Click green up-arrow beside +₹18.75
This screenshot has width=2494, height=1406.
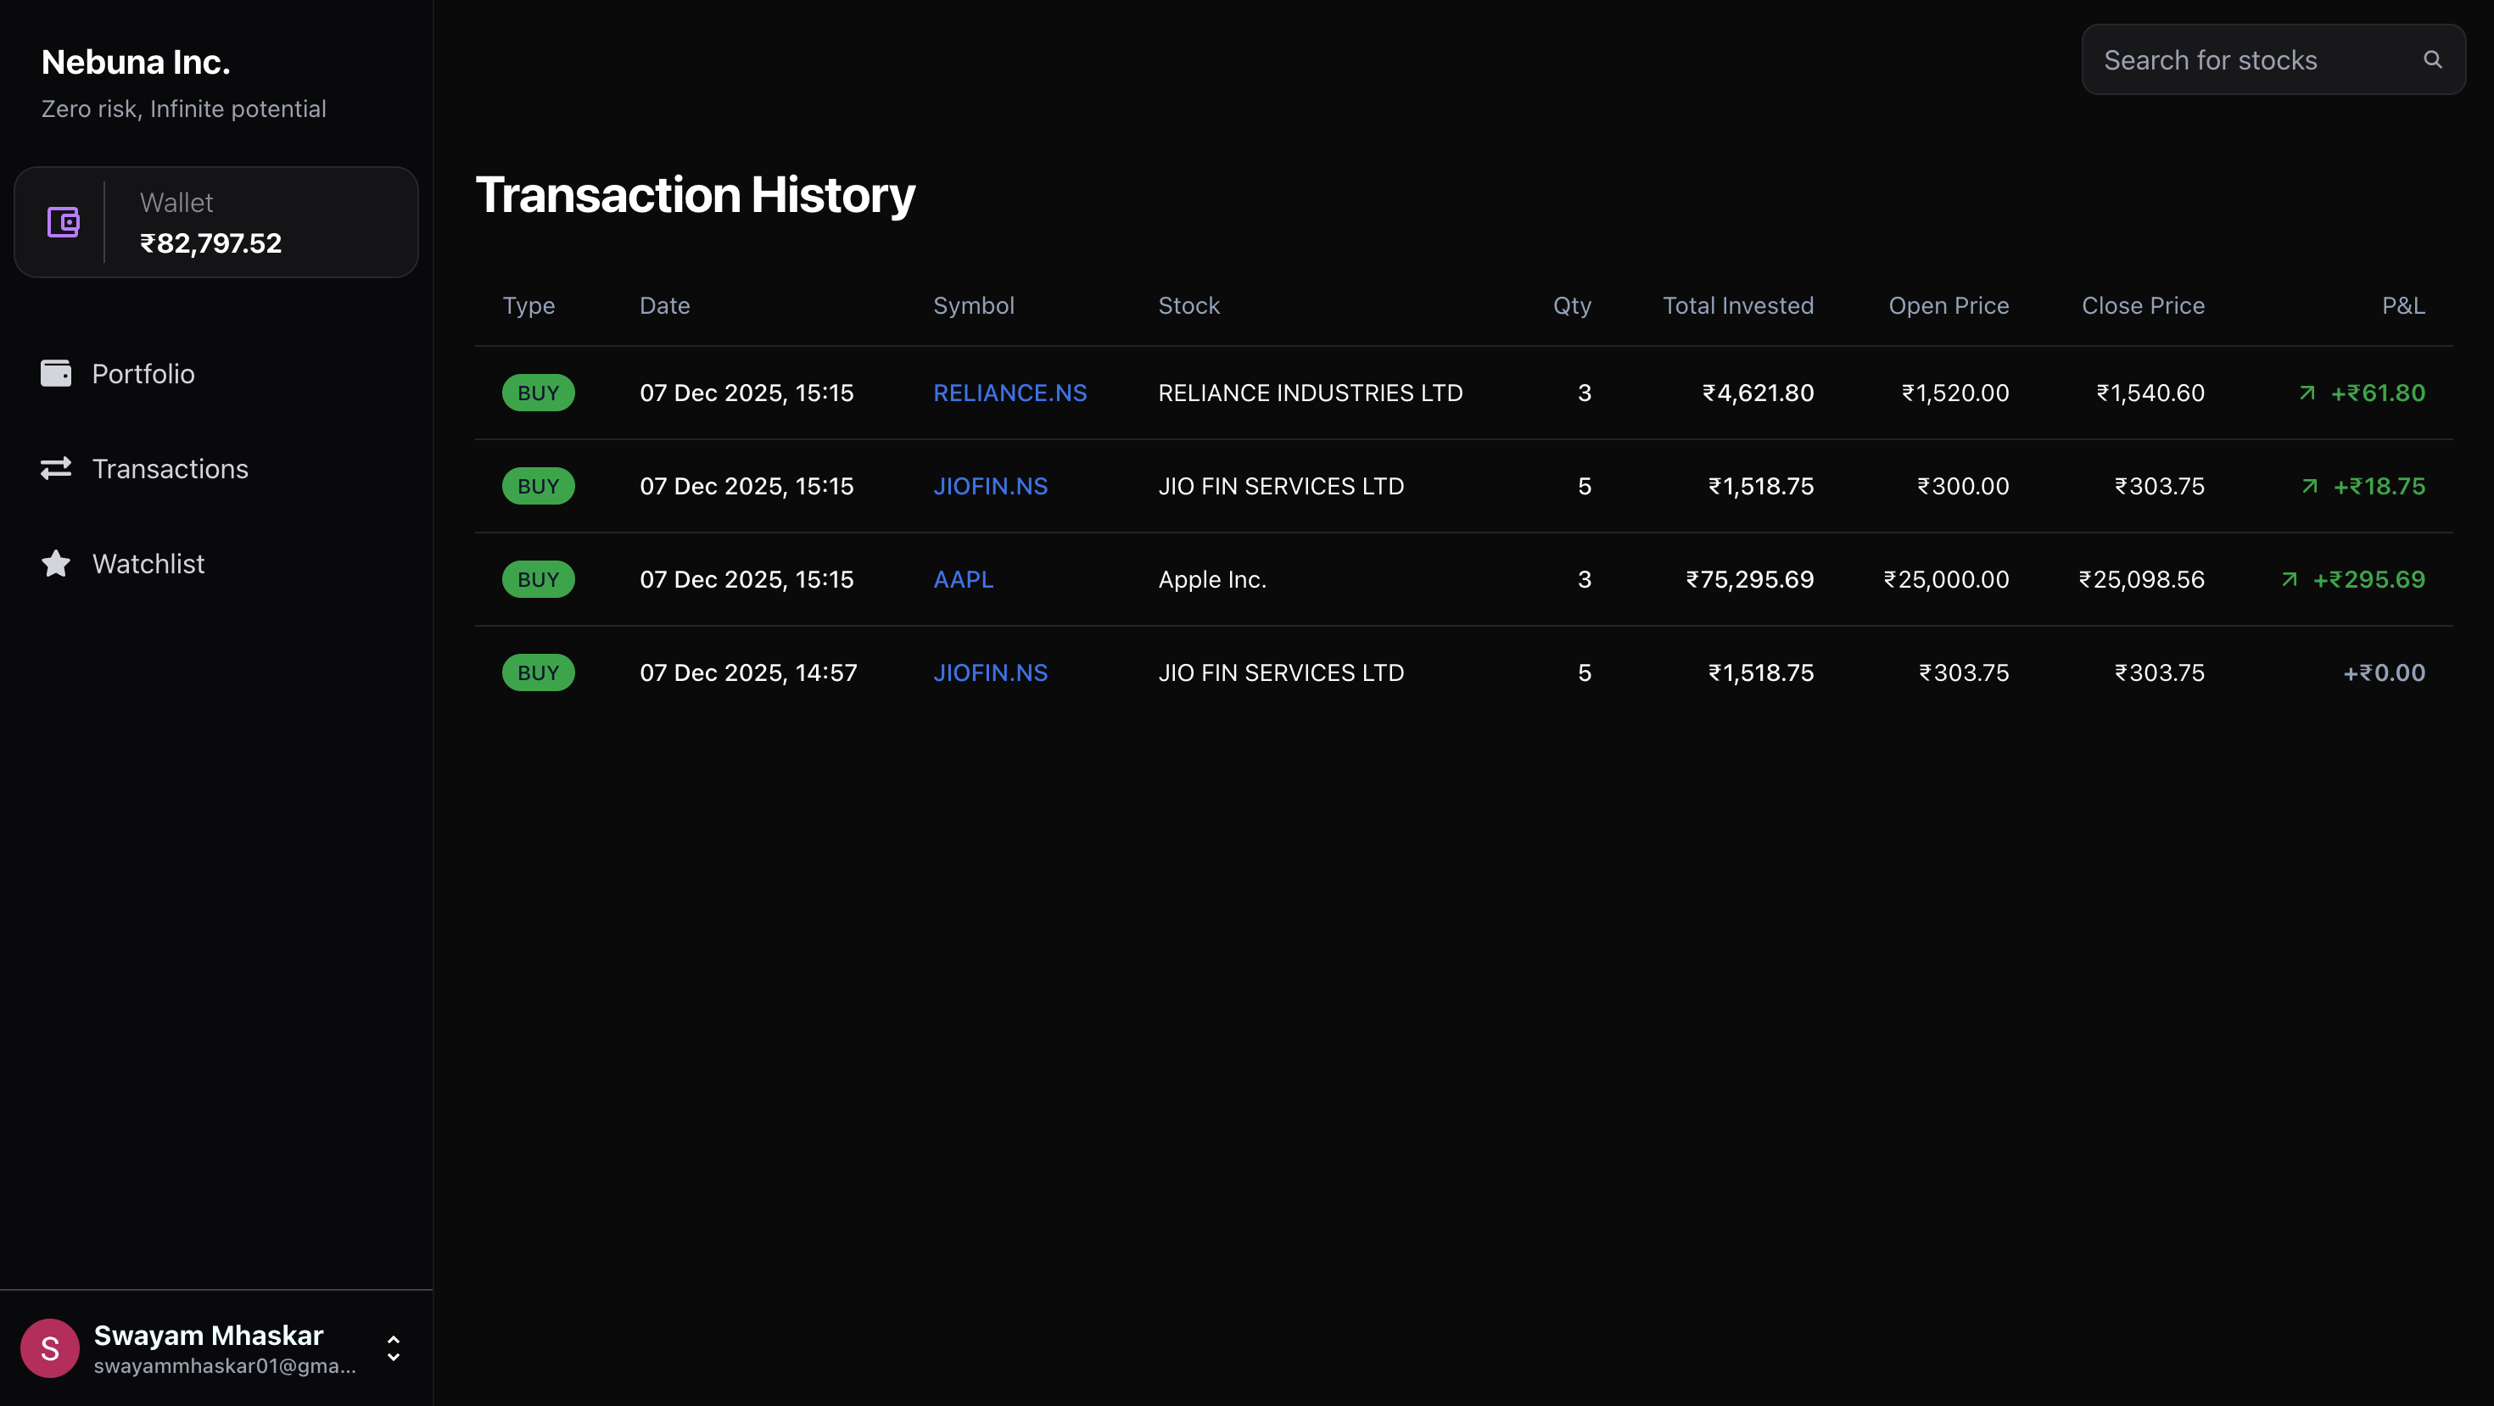(x=2309, y=486)
